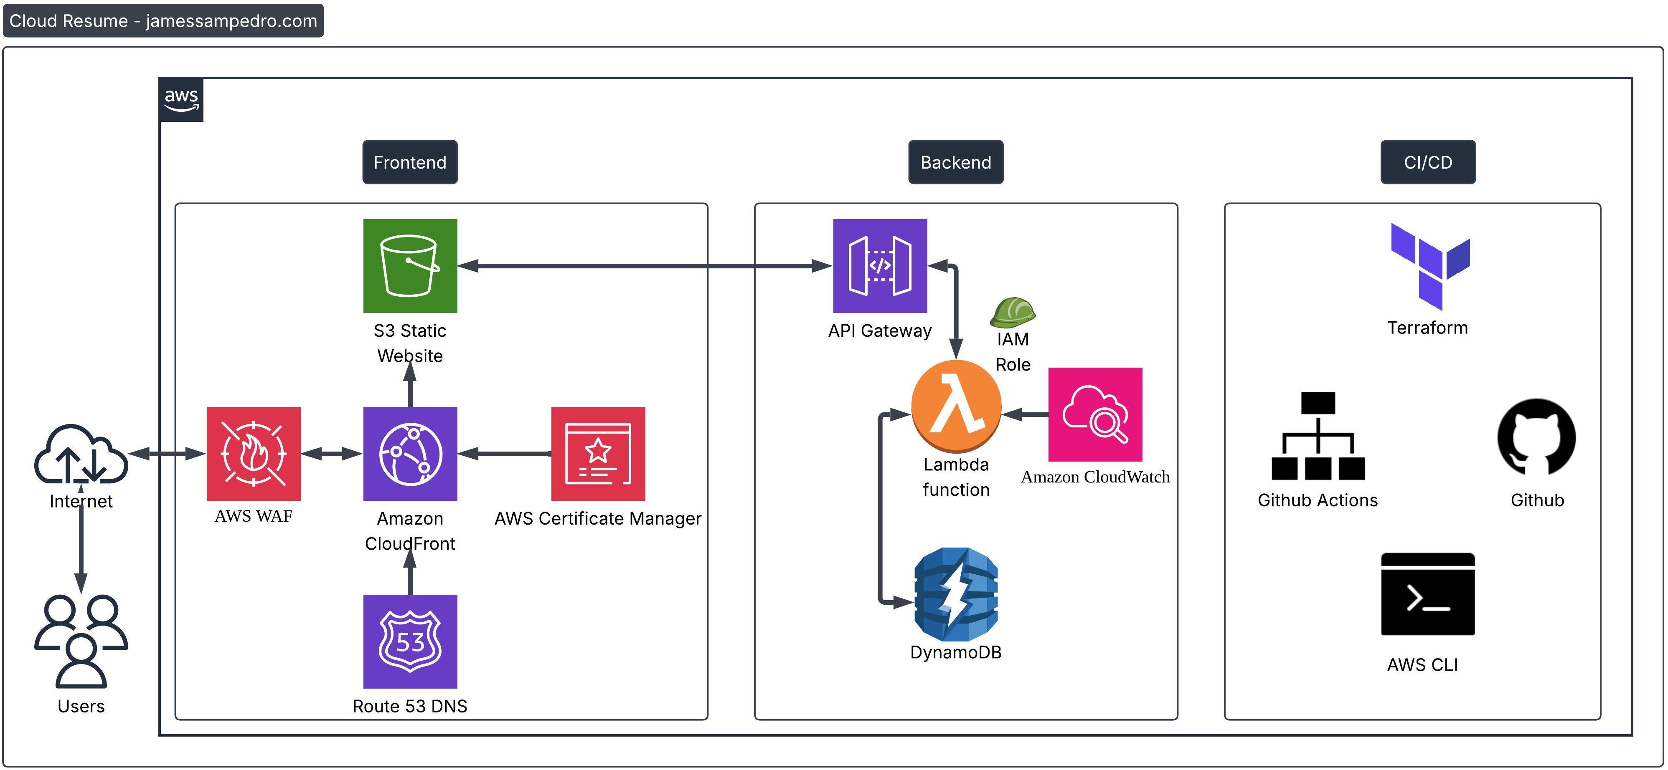Click the purple Terraform logo

1430,267
